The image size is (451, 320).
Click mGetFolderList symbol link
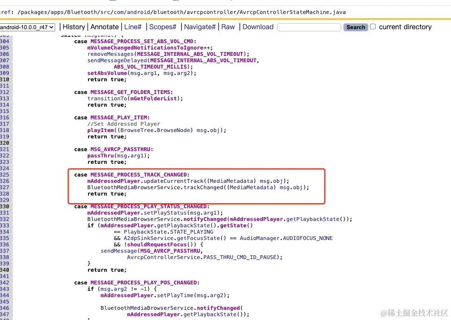point(153,99)
